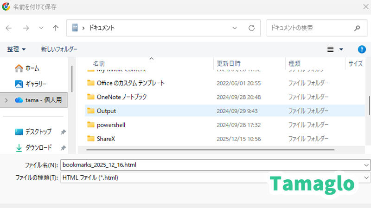Open the 整理 menu

[17, 49]
